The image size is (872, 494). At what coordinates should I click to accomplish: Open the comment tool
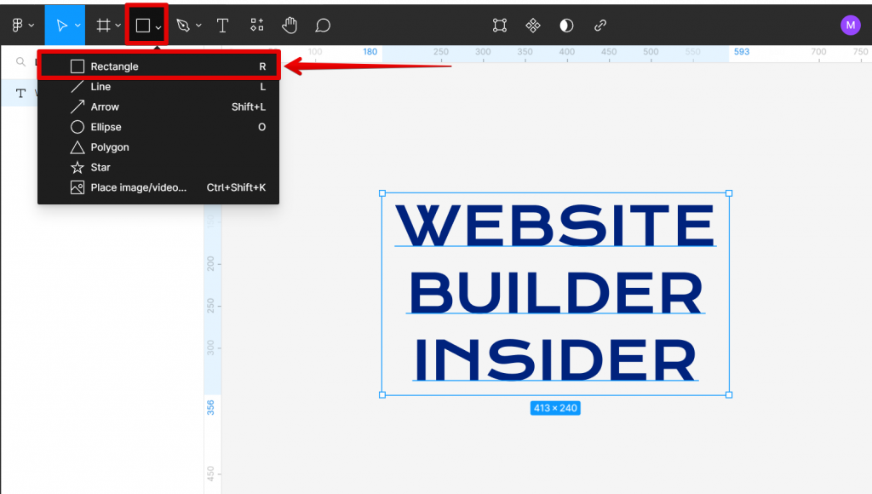point(322,25)
